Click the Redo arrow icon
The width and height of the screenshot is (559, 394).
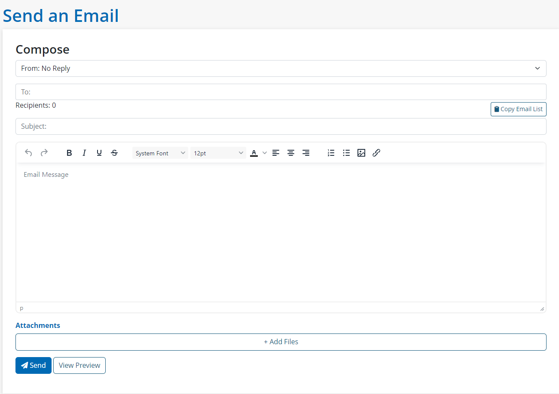(x=44, y=153)
